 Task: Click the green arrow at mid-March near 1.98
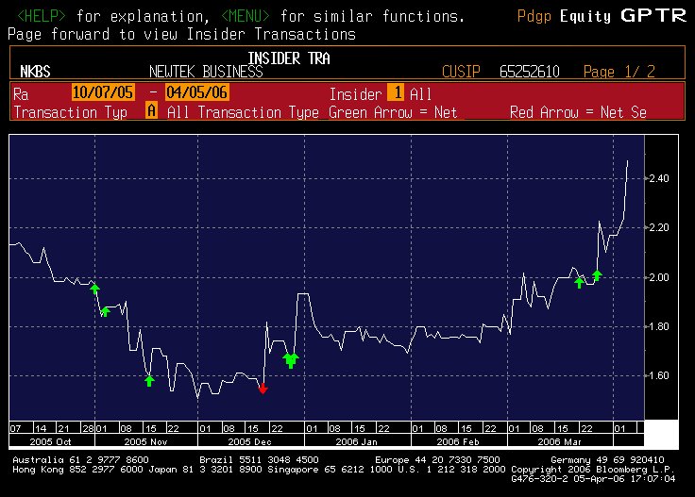(x=579, y=282)
